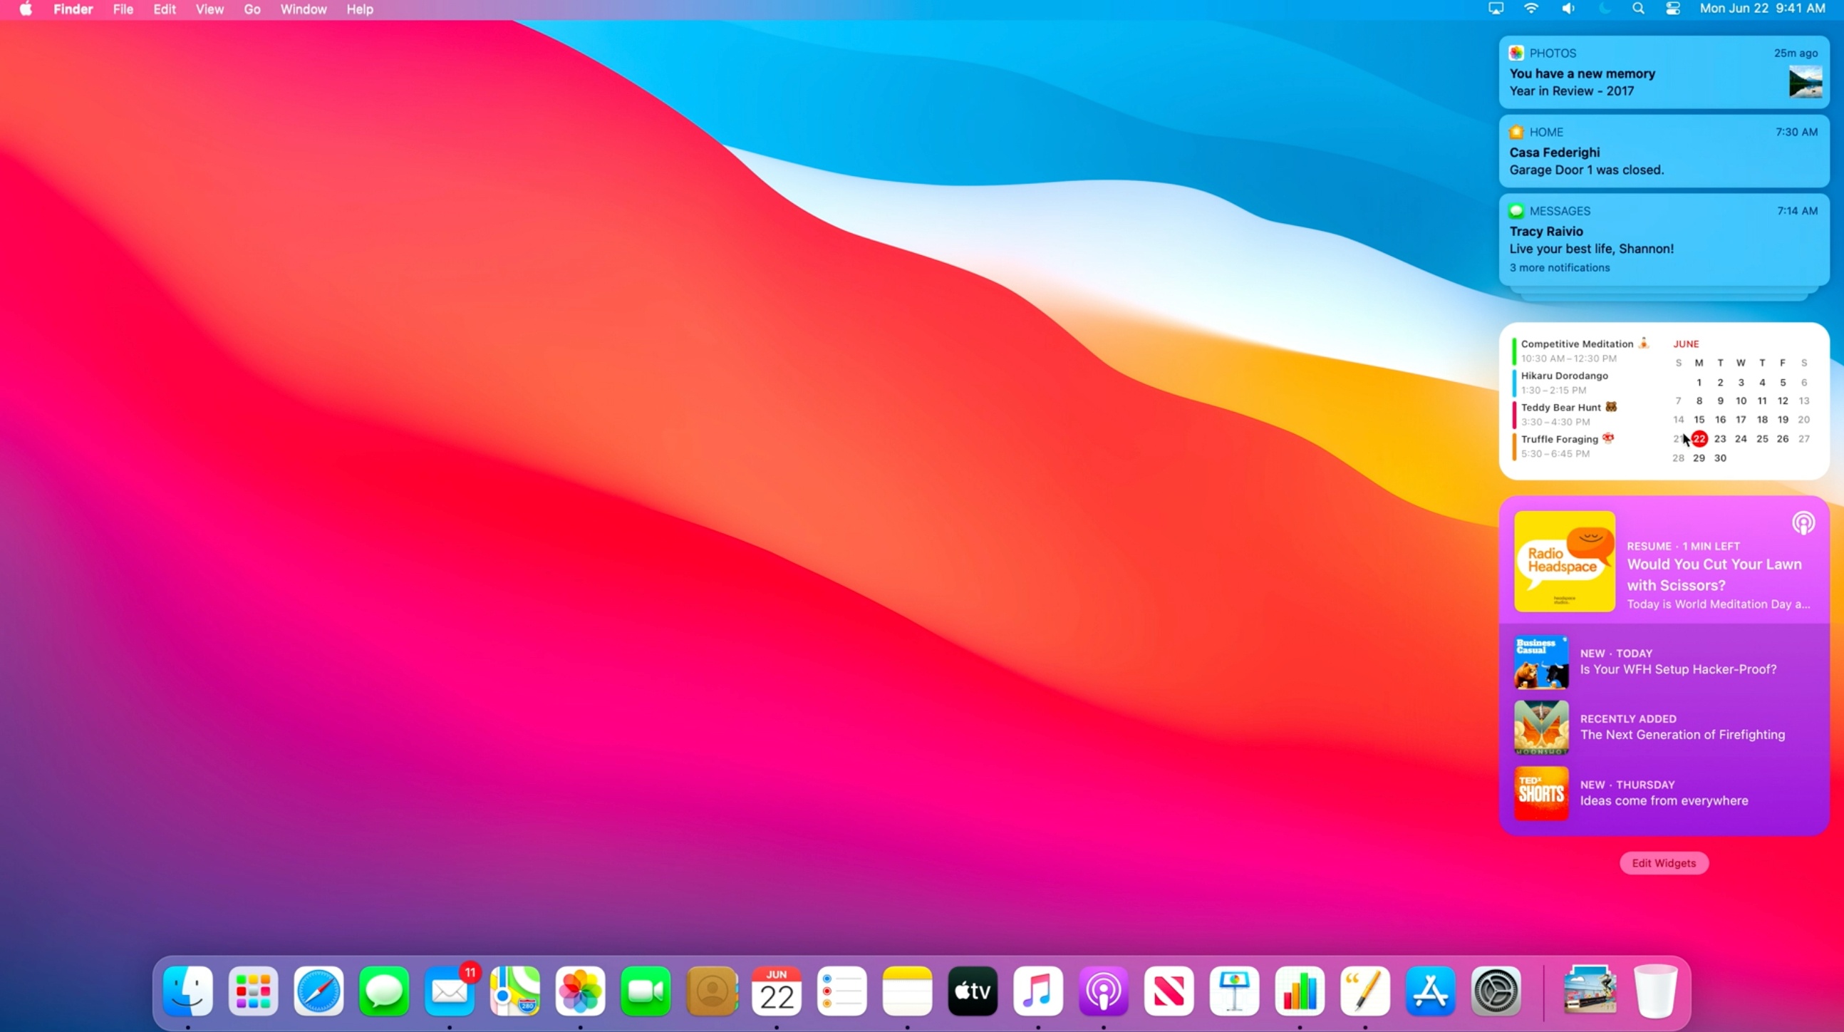
Task: Expand the Messages notification stack
Action: [x=1559, y=267]
